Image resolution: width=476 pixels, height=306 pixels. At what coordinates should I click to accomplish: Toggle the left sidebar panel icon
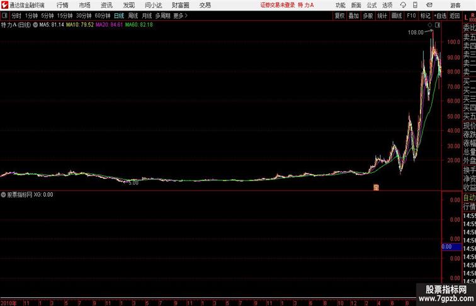point(4,16)
